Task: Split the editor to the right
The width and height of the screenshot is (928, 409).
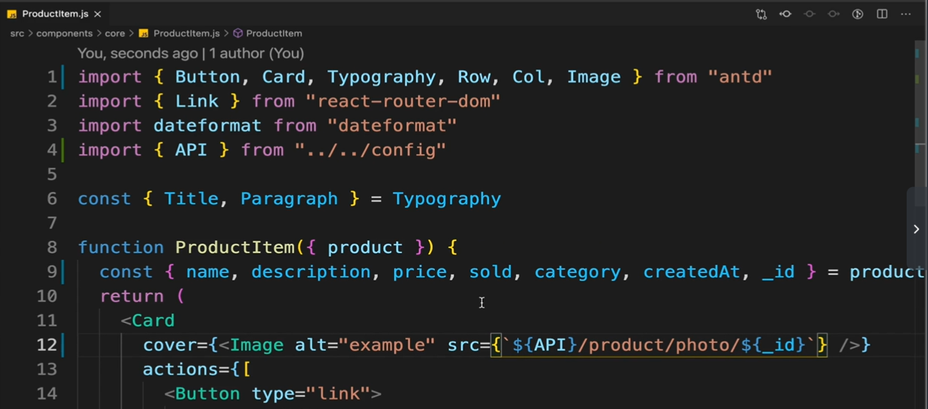Action: coord(882,14)
